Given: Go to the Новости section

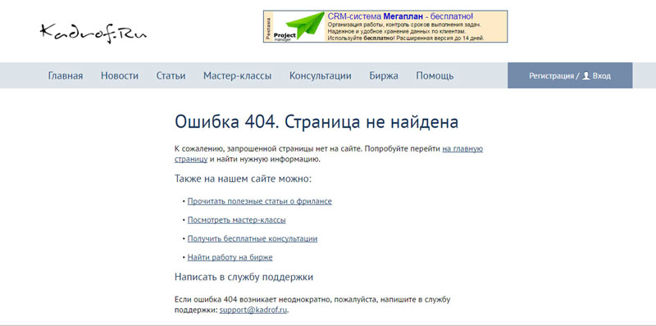Looking at the screenshot, I should pos(120,76).
